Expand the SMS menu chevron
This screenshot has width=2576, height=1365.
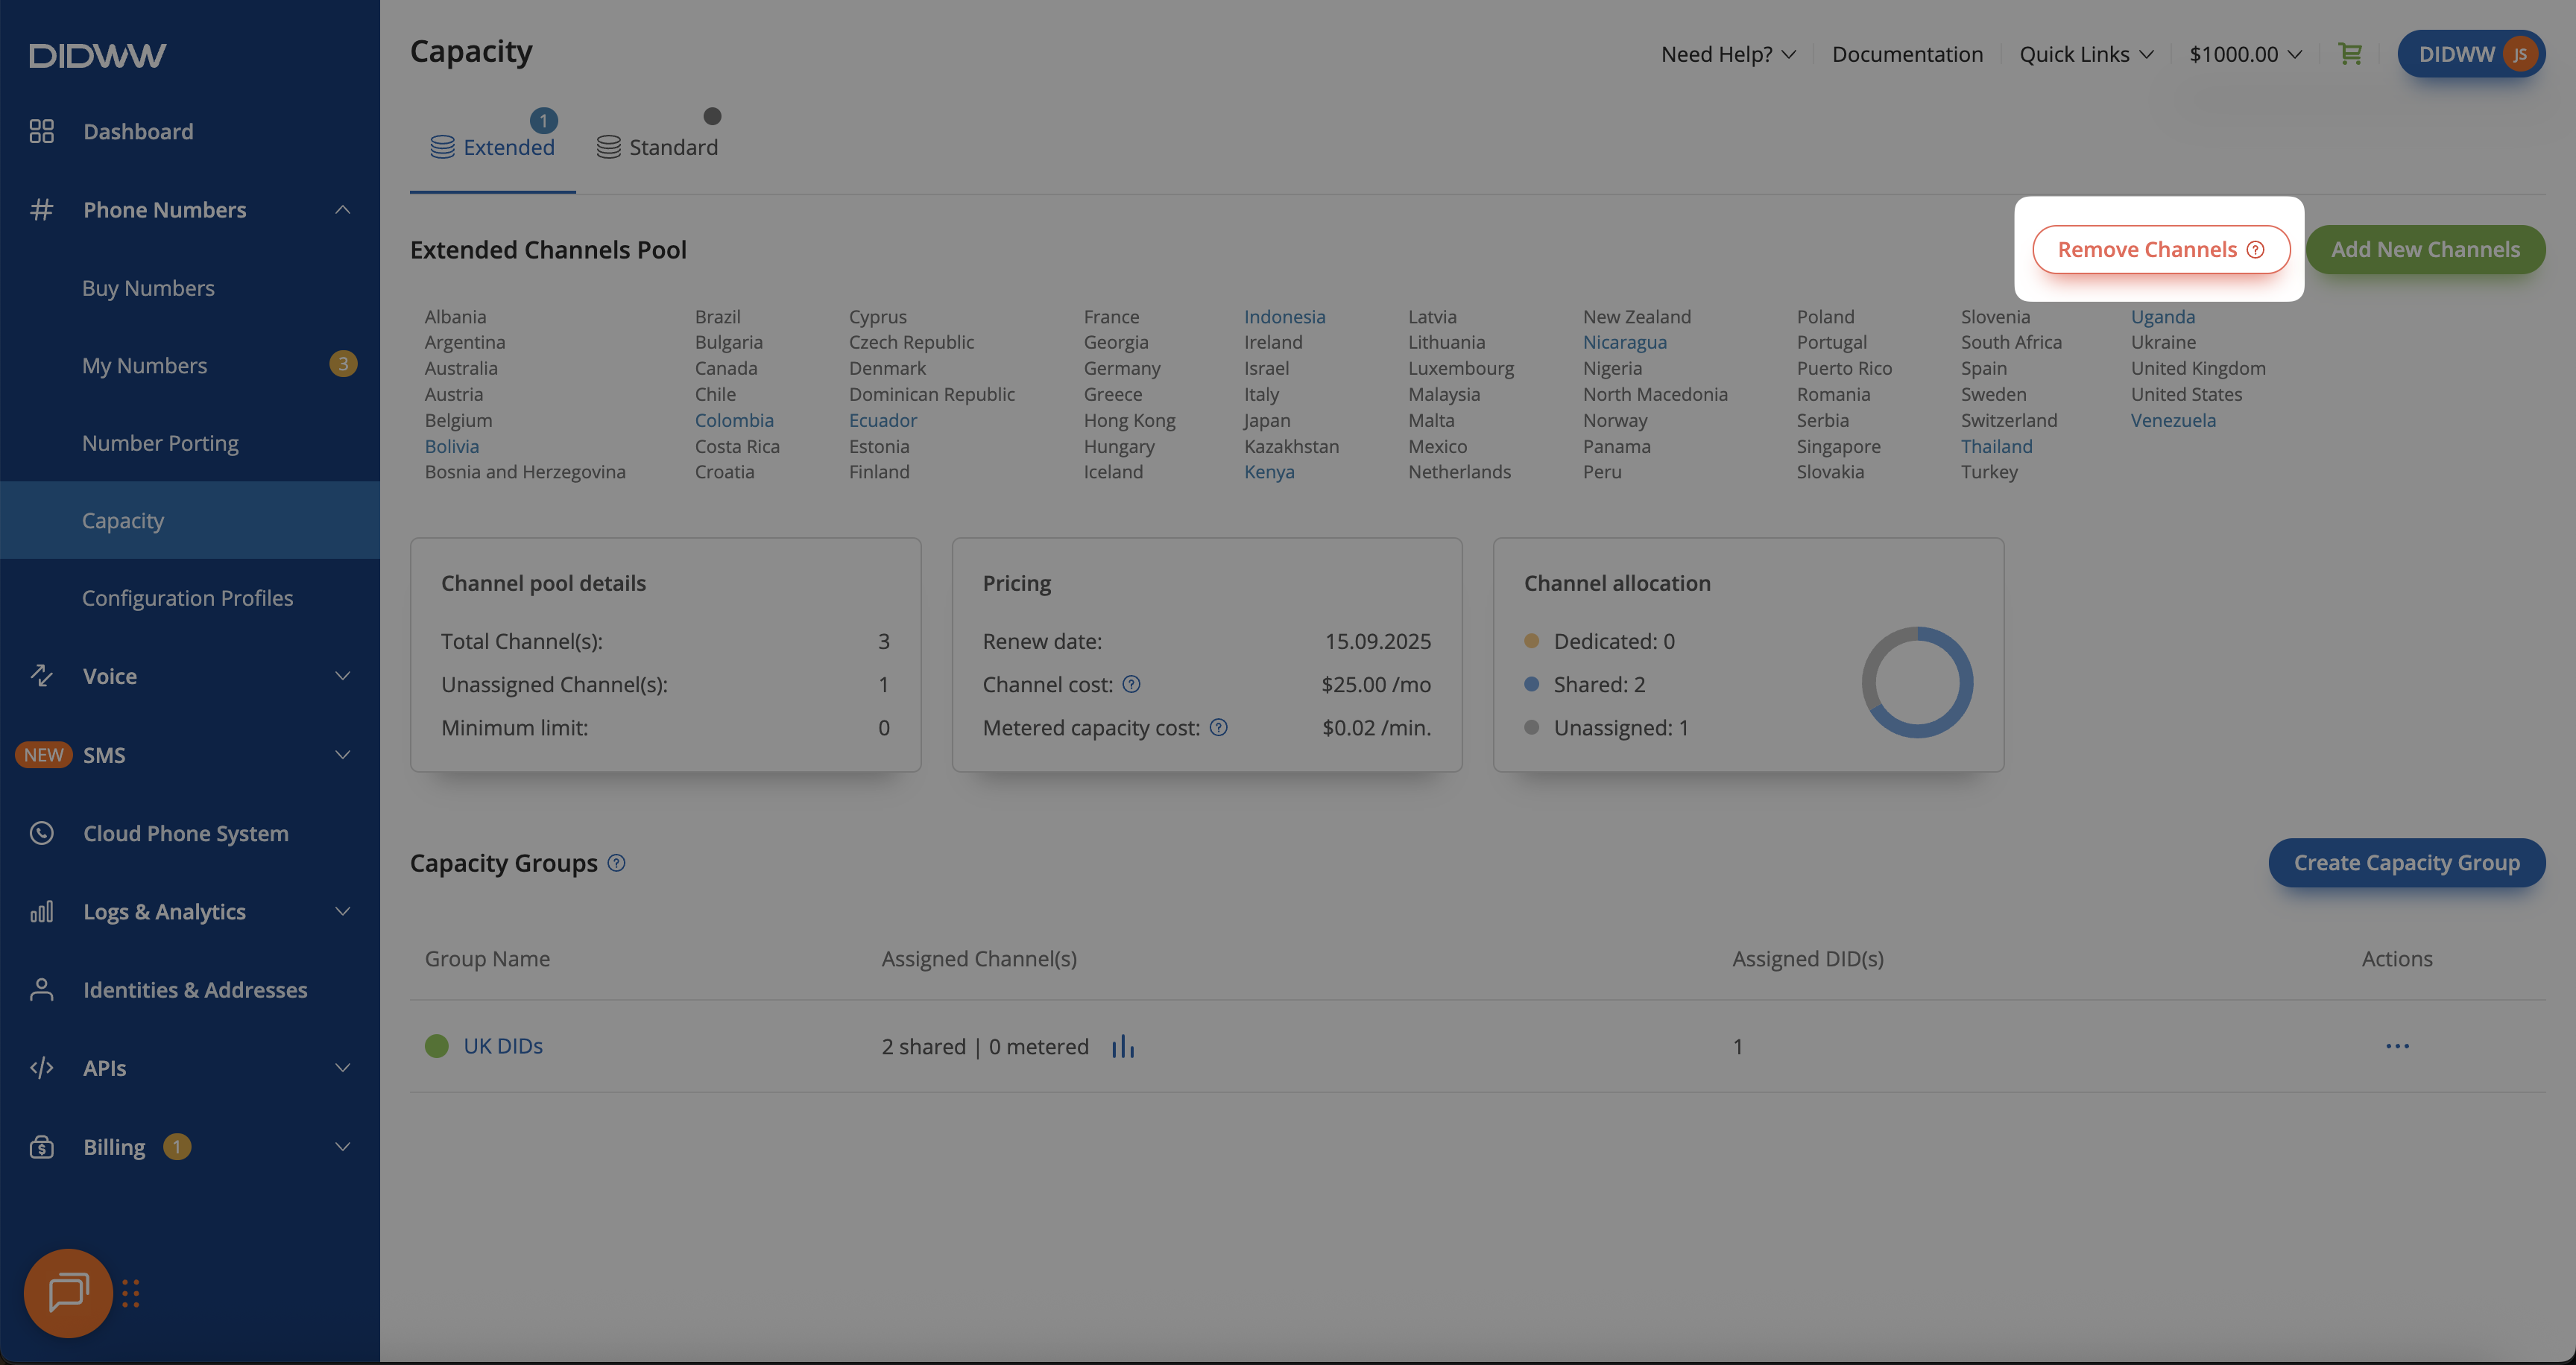(342, 755)
